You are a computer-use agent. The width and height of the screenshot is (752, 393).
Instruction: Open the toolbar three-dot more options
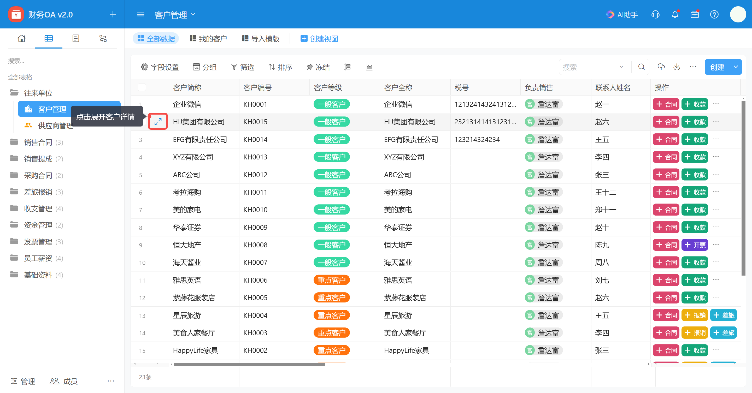coord(693,67)
